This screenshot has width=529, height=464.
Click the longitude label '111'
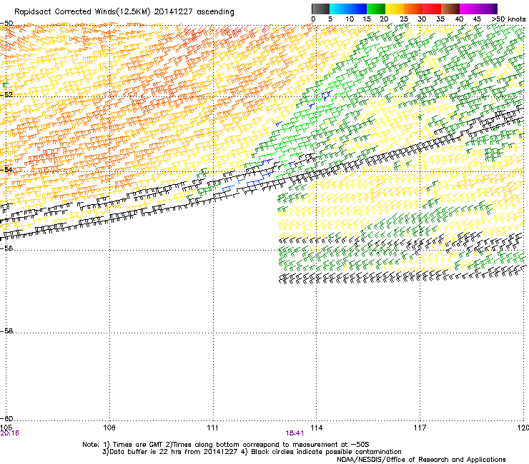[213, 428]
